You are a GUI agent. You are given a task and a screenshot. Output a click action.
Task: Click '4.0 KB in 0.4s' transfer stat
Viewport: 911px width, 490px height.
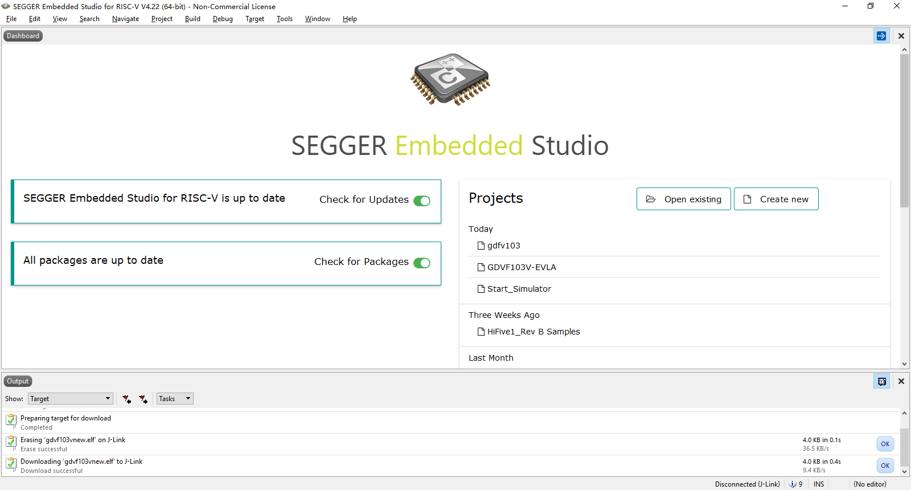[822, 462]
